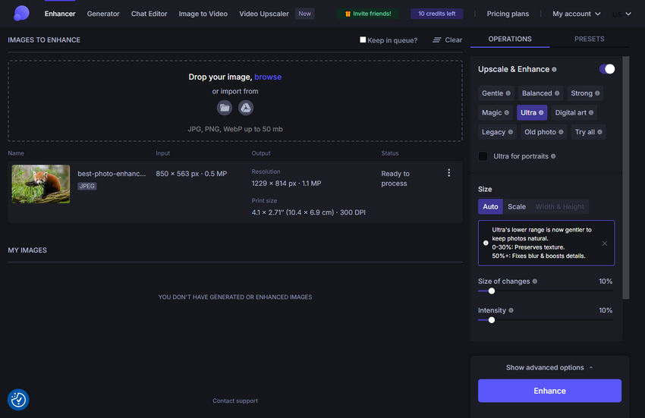Screen dimensions: 645x418
Task: Check the Ultra for portraits checkbox
Action: 483,156
